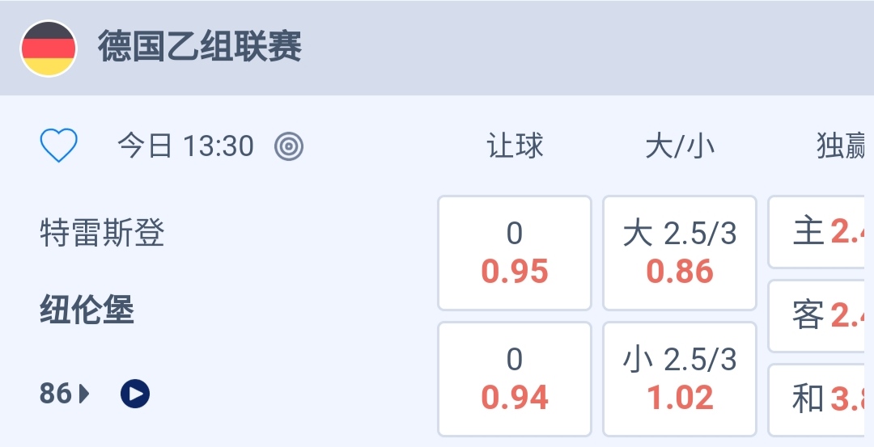The width and height of the screenshot is (874, 447).
Task: Choose the 主 home win odds
Action: click(x=821, y=232)
